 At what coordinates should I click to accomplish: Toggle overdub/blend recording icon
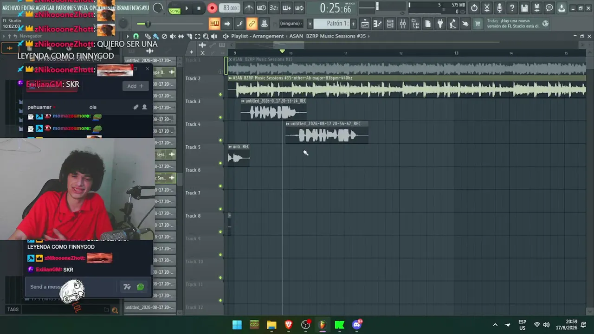point(287,8)
